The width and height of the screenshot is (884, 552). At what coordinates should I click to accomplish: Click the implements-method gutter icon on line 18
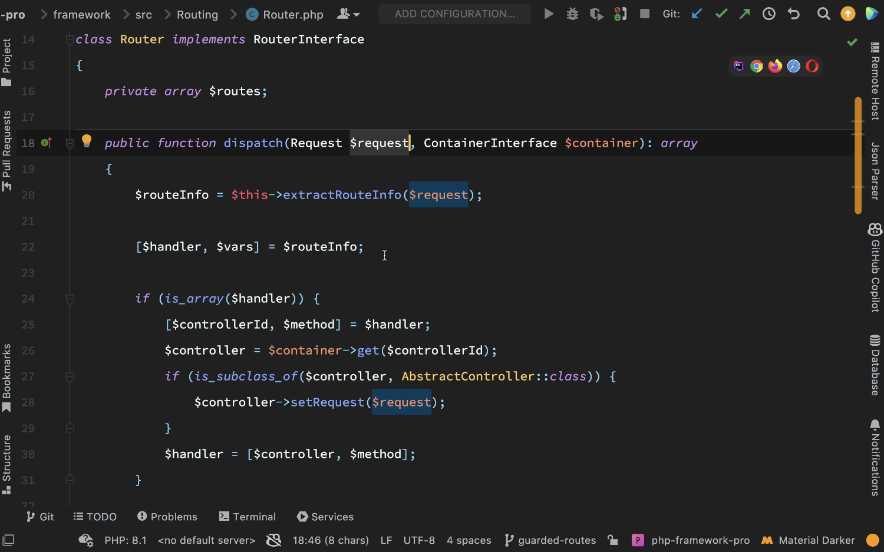[x=47, y=143]
